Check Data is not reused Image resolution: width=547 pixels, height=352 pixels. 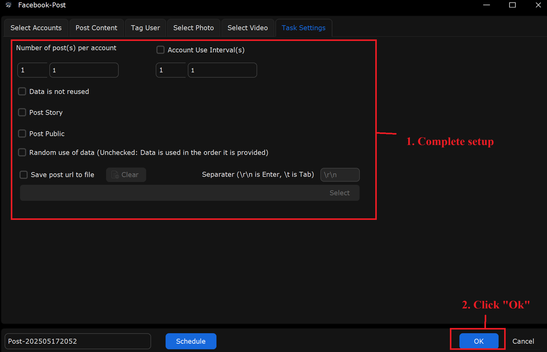point(22,91)
